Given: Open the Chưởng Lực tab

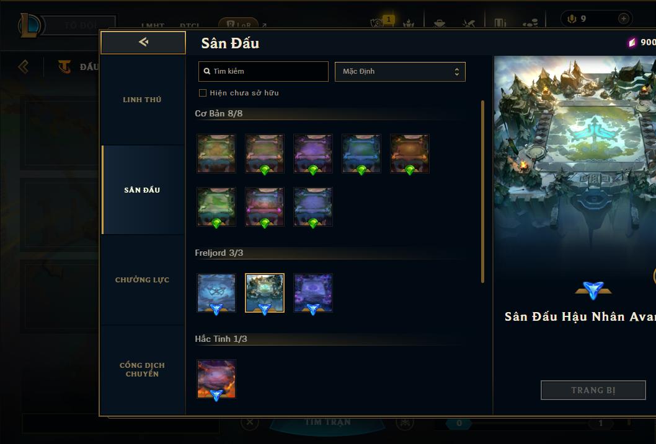Looking at the screenshot, I should click(x=143, y=280).
